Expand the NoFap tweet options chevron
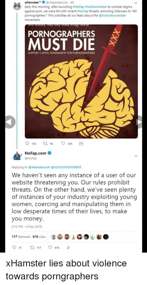The image size is (147, 285). (137, 156)
